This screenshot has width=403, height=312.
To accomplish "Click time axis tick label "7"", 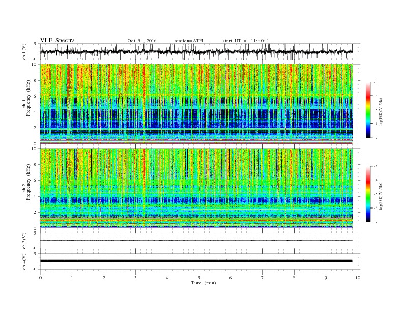I will pos(263,278).
